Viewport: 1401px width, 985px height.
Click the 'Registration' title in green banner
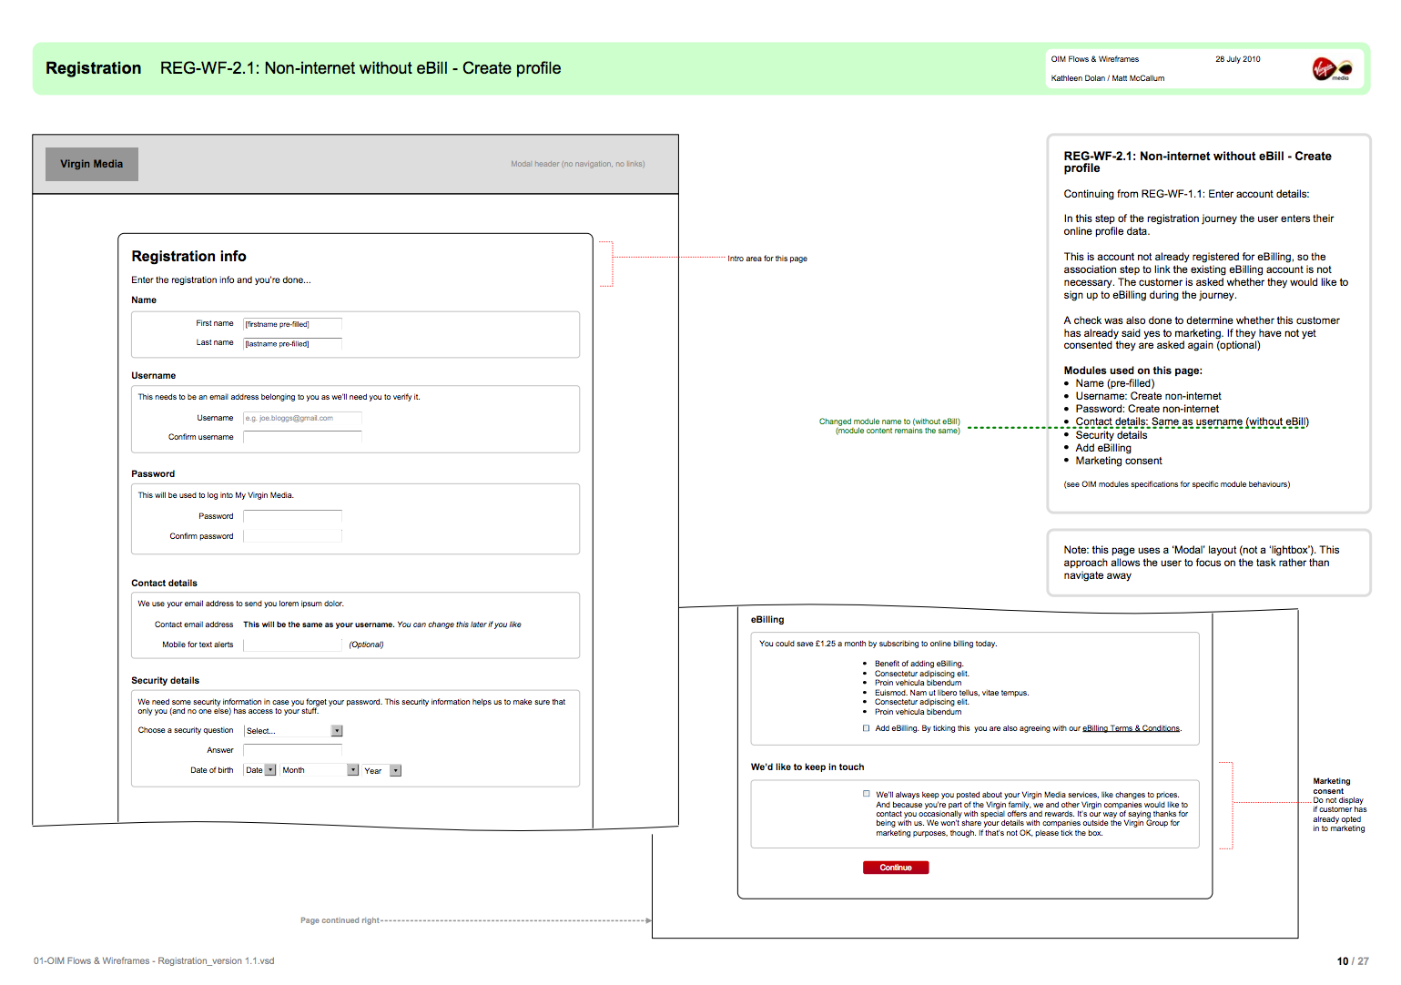(94, 68)
